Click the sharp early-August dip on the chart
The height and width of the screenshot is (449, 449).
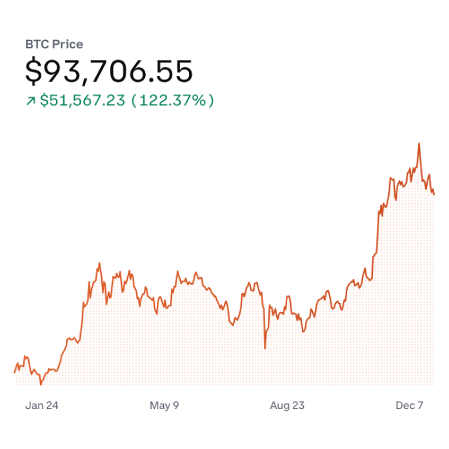coord(265,348)
